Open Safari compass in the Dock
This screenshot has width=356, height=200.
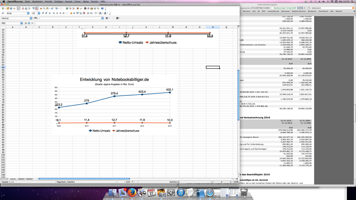tap(210, 192)
